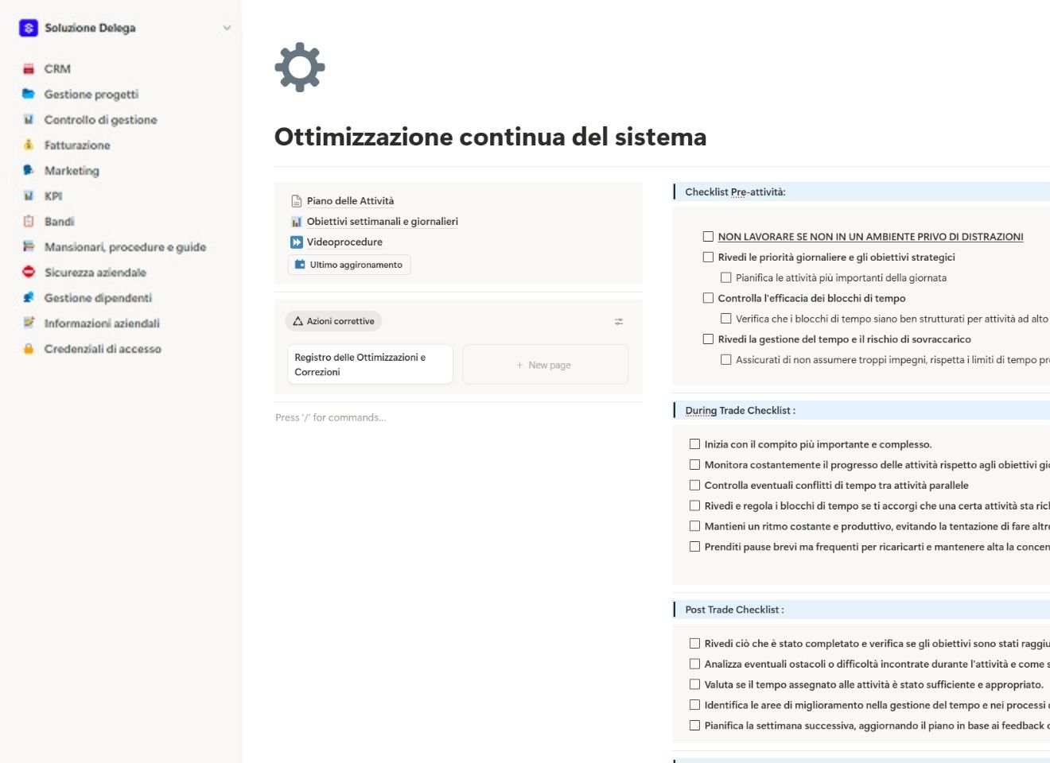
Task: Tick 'Inizia con il compito più importante'
Action: [x=694, y=443]
